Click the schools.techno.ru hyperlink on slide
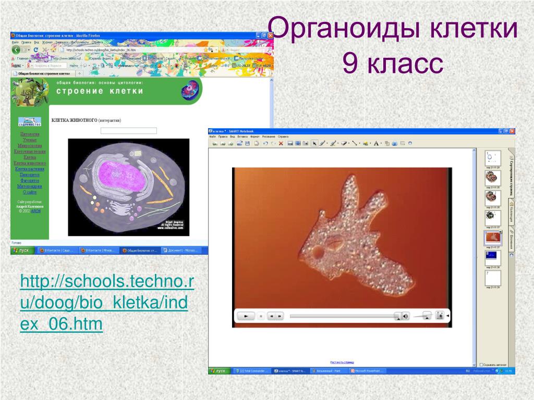The image size is (534, 400). [107, 303]
